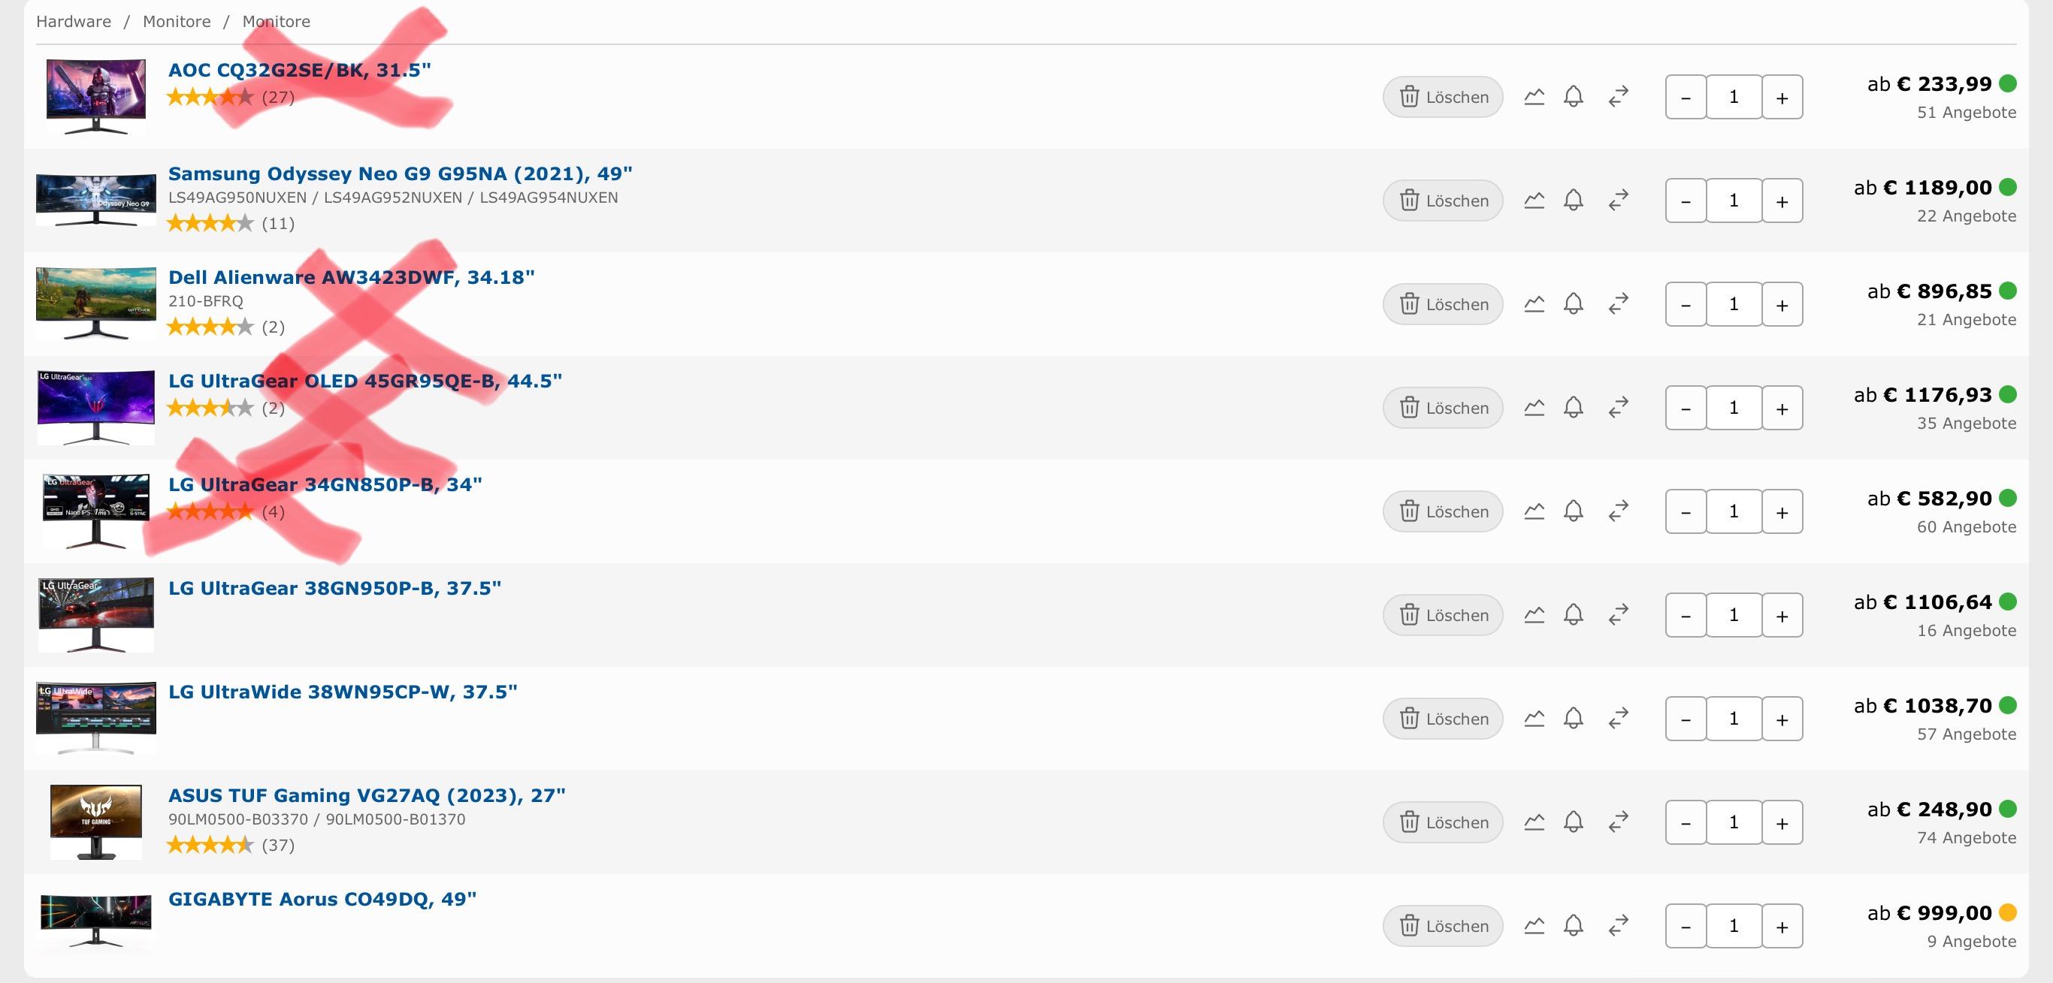Click compare arrows icon for LG UltraWide 38WN95CP-W
2053x983 pixels.
tap(1618, 719)
